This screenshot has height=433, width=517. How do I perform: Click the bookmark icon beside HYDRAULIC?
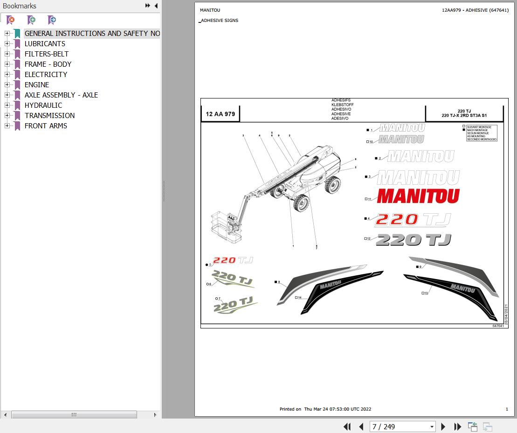tap(17, 105)
